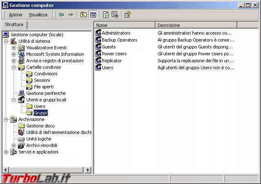261x184 pixels.
Task: Select the Administrators group icon
Action: (98, 33)
